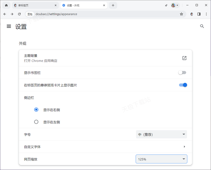211x170 pixels.
Task: Close the 新标签页 tab
Action: 56,5
